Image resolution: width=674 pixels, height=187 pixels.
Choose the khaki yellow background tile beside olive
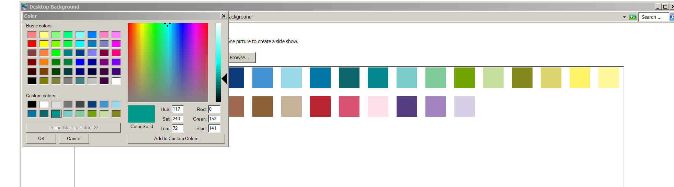[551, 78]
